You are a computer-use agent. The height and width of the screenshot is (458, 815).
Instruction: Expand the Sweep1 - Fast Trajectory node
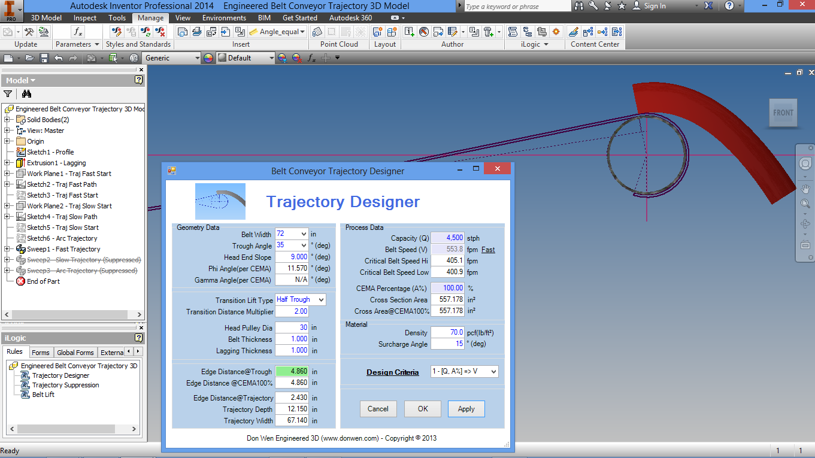pyautogui.click(x=7, y=249)
